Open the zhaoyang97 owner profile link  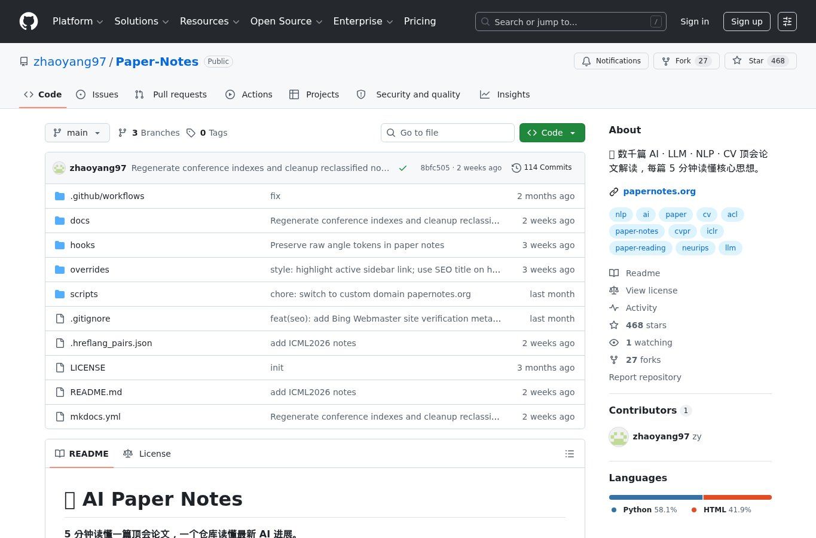pyautogui.click(x=70, y=62)
